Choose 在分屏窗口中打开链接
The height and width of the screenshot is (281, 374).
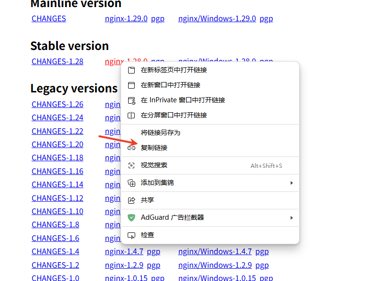(x=210, y=116)
